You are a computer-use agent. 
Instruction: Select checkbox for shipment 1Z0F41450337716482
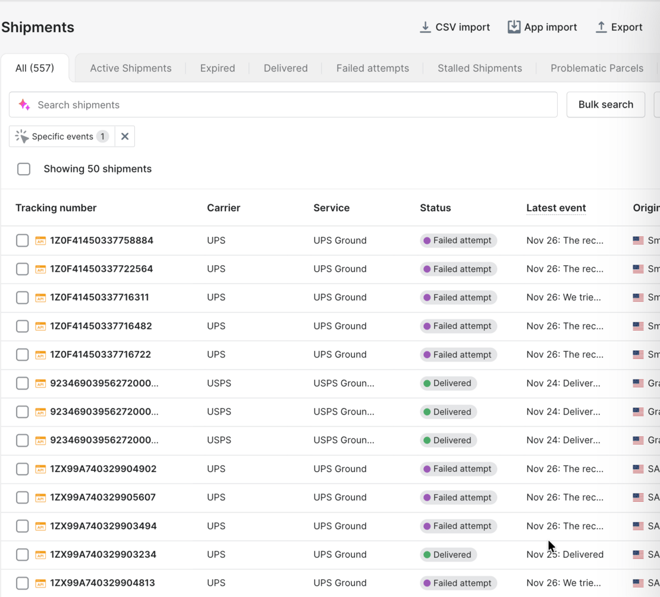[x=23, y=326]
